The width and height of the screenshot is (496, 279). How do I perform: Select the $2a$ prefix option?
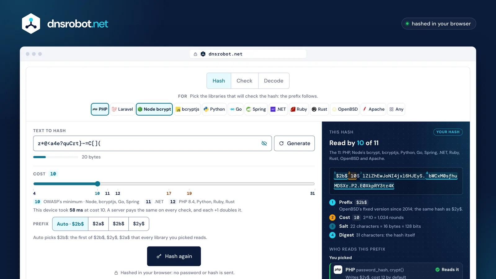(x=99, y=224)
